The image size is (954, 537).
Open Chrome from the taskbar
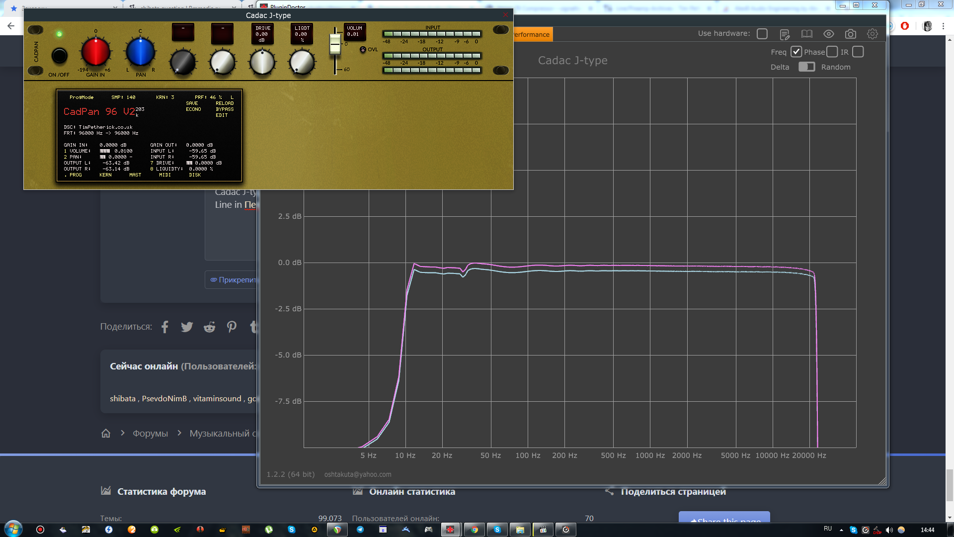click(475, 530)
